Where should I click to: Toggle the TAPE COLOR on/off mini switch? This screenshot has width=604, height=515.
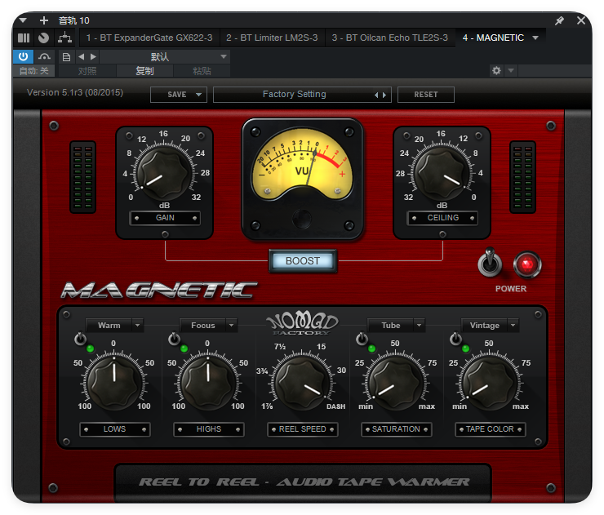point(455,339)
